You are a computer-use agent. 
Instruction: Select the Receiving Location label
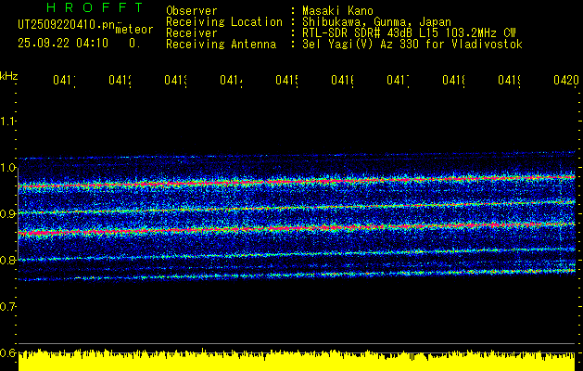[224, 21]
